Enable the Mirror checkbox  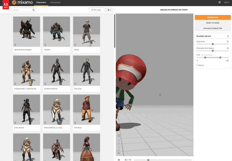pos(198,65)
